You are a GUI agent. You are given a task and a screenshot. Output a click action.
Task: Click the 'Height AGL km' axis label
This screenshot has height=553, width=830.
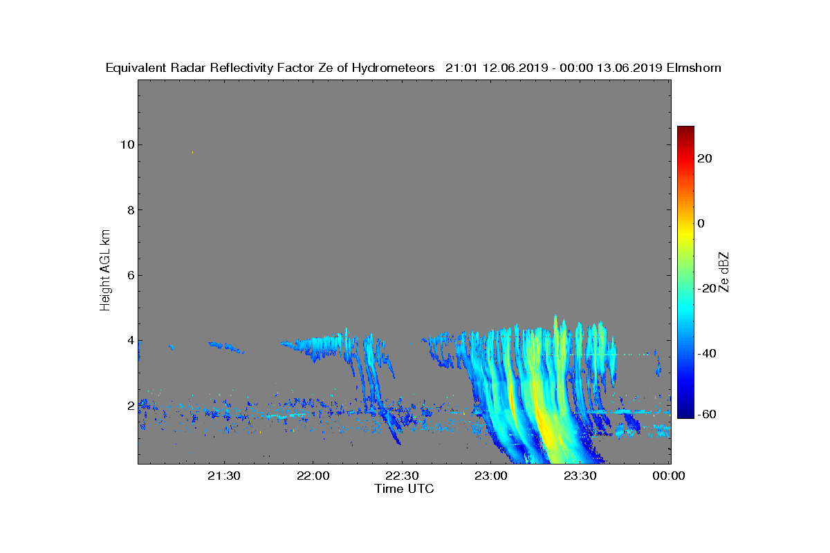(x=105, y=272)
